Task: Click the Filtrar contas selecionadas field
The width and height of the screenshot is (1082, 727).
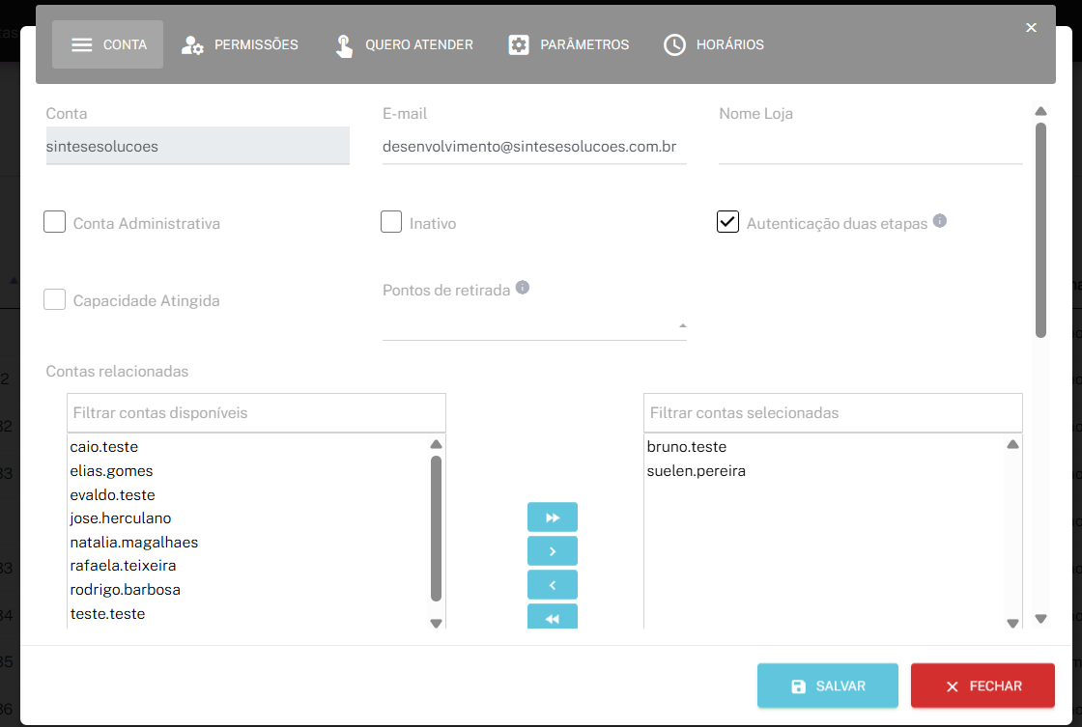Action: point(833,412)
